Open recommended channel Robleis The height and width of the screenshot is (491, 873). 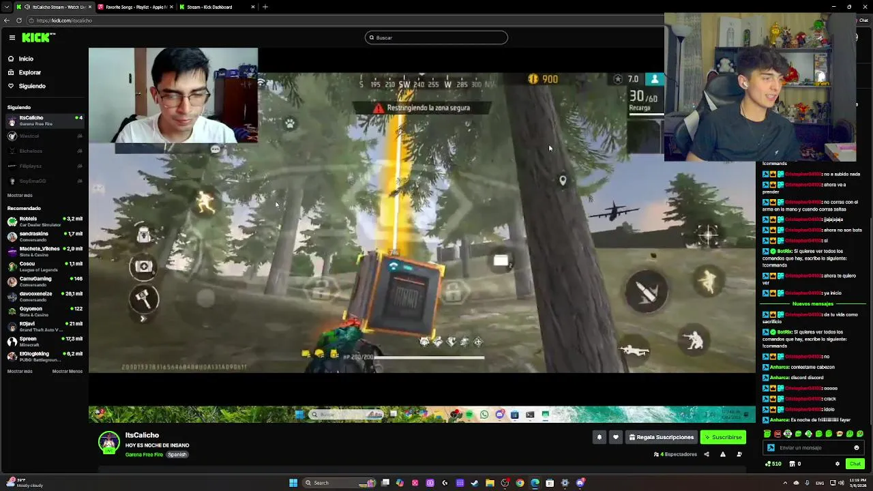click(x=44, y=221)
